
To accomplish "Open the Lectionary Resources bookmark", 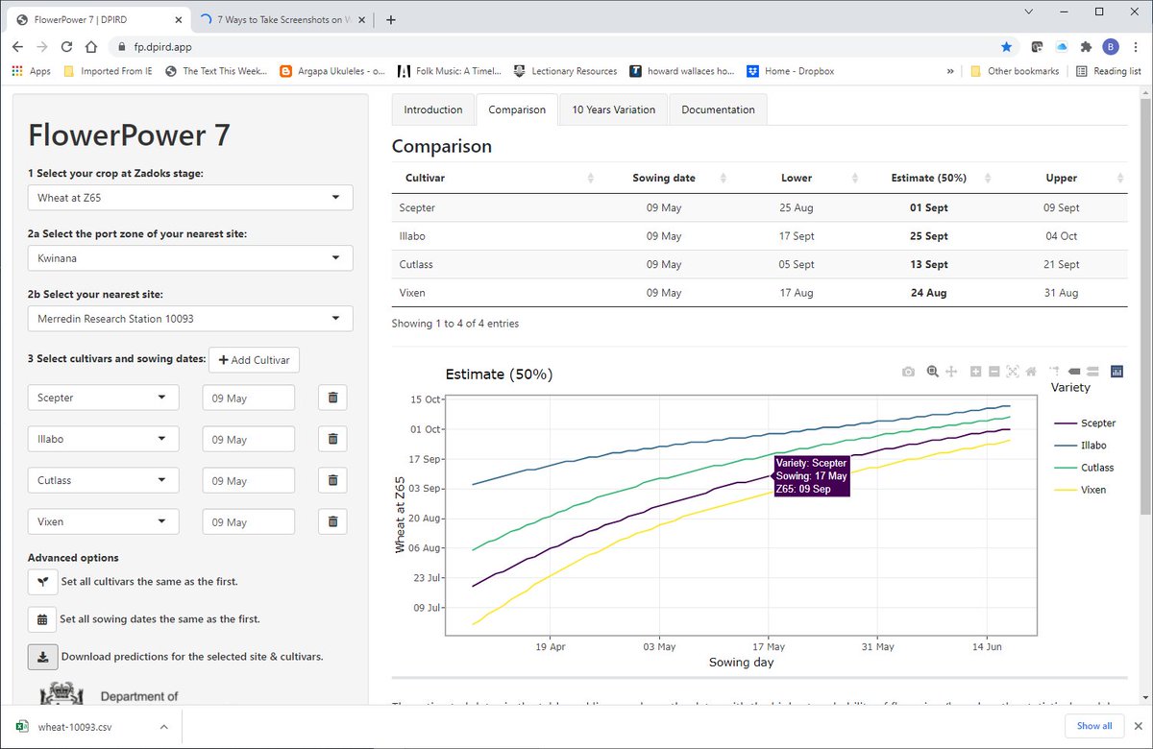I will (x=565, y=71).
